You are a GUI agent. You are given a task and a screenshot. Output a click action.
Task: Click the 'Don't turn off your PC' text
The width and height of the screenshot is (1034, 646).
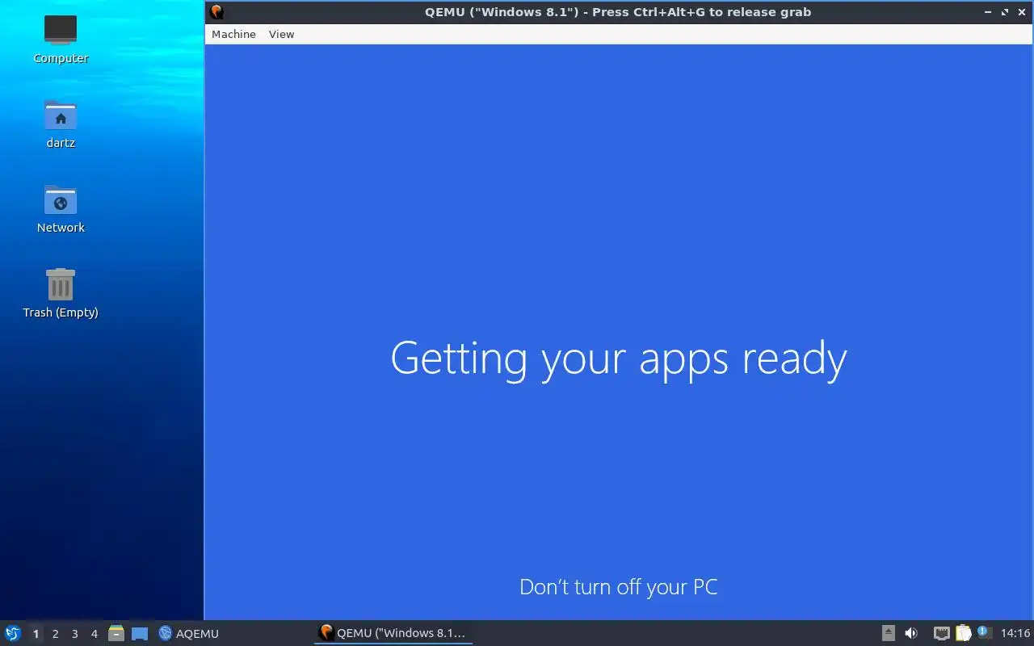pyautogui.click(x=619, y=587)
